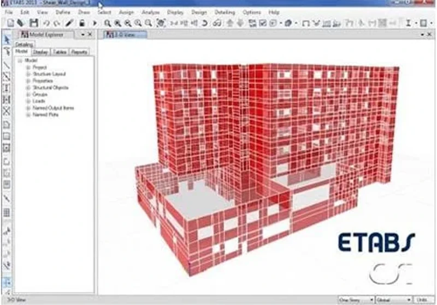Click the Redo arrow icon
The image size is (437, 305).
pyautogui.click(x=57, y=23)
